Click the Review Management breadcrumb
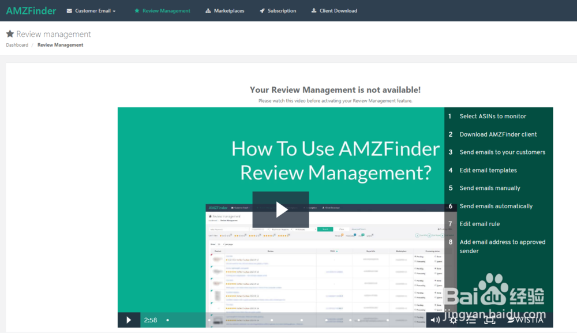Screen dimensions: 577x334 click(x=61, y=45)
